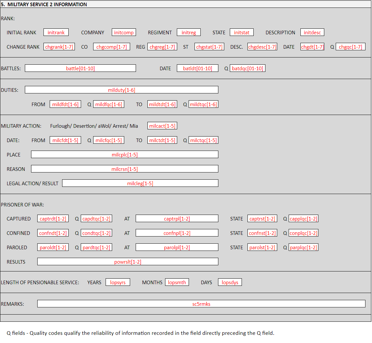Select the battle date quality code field
Image resolution: width=372 pixels, height=343 pixels.
[247, 68]
